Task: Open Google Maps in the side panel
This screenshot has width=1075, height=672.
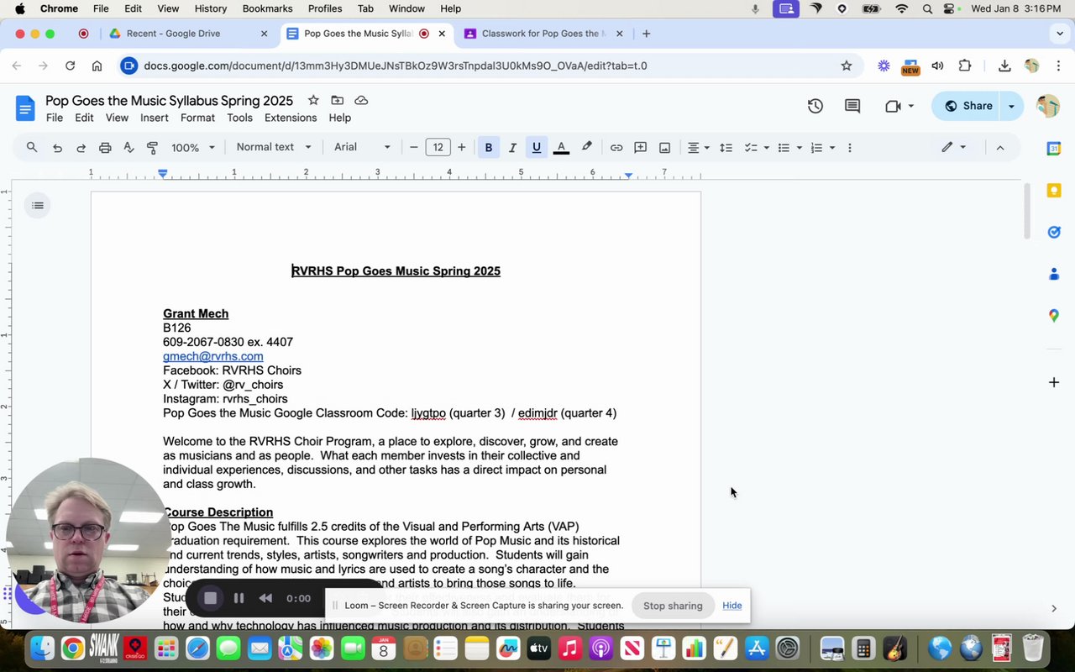Action: point(1054,316)
